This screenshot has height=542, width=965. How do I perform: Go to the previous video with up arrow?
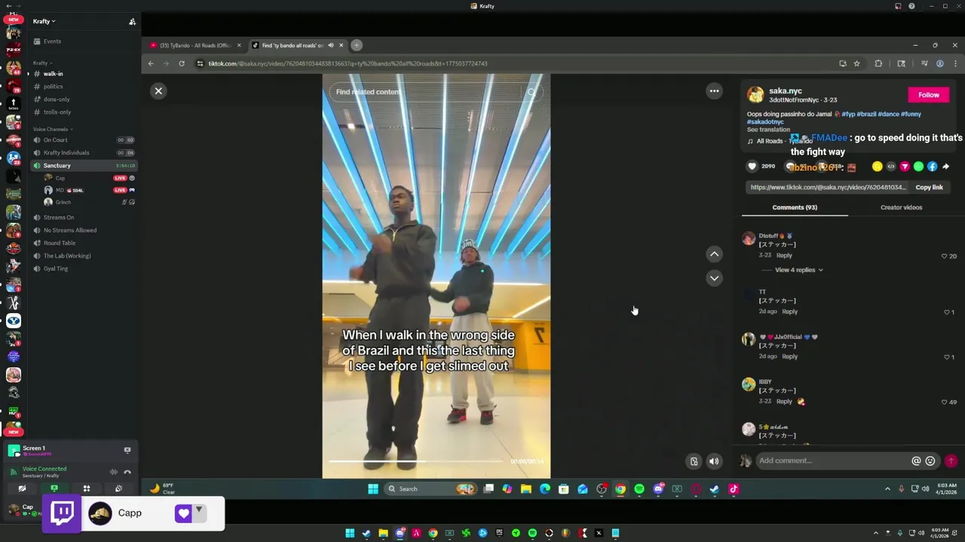coord(714,254)
